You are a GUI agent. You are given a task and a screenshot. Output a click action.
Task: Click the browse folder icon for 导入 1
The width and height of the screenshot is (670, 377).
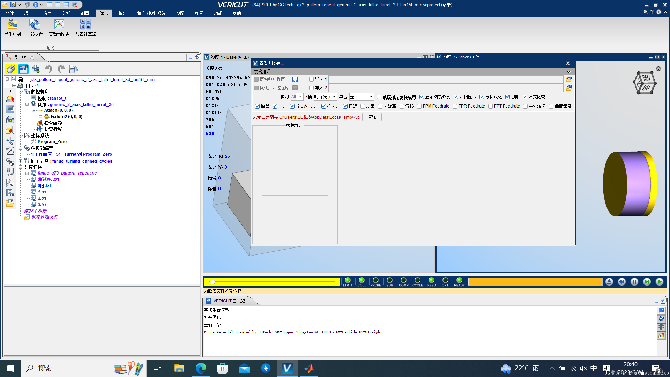569,80
